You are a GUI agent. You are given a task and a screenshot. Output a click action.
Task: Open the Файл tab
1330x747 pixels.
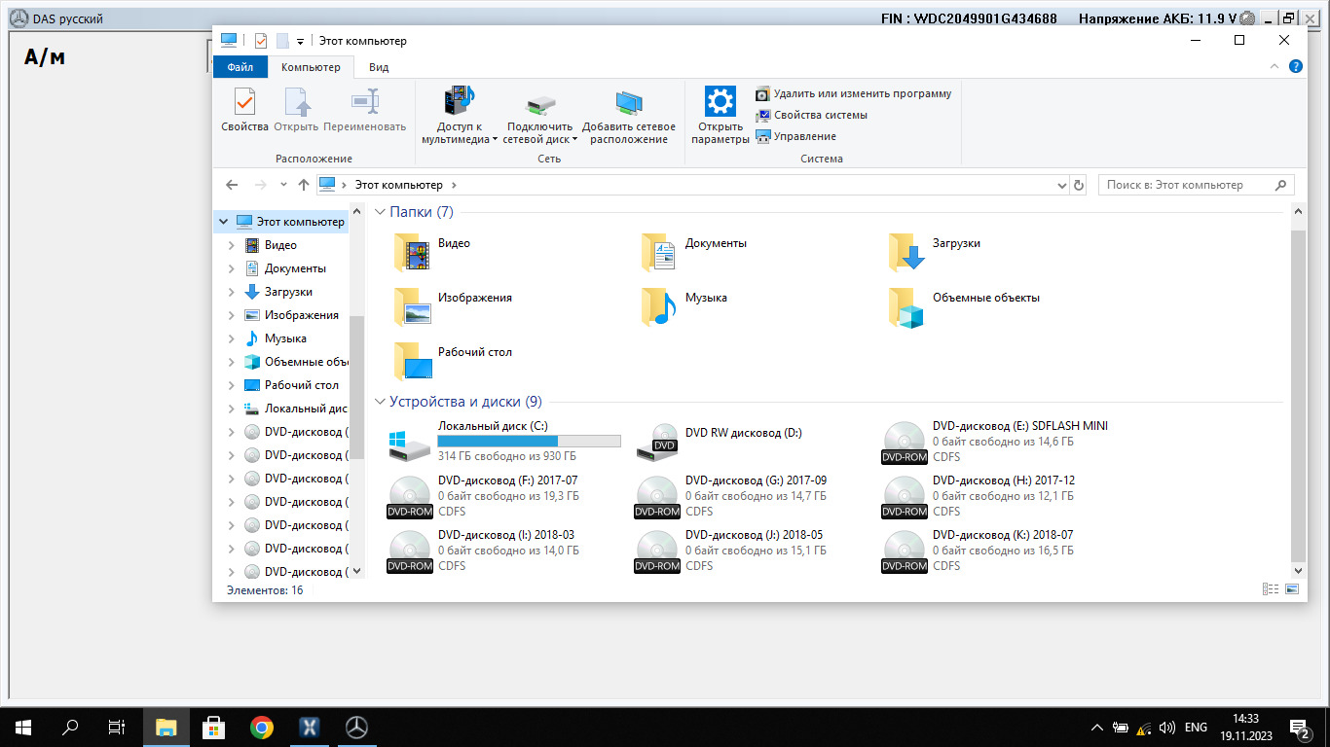click(x=240, y=67)
